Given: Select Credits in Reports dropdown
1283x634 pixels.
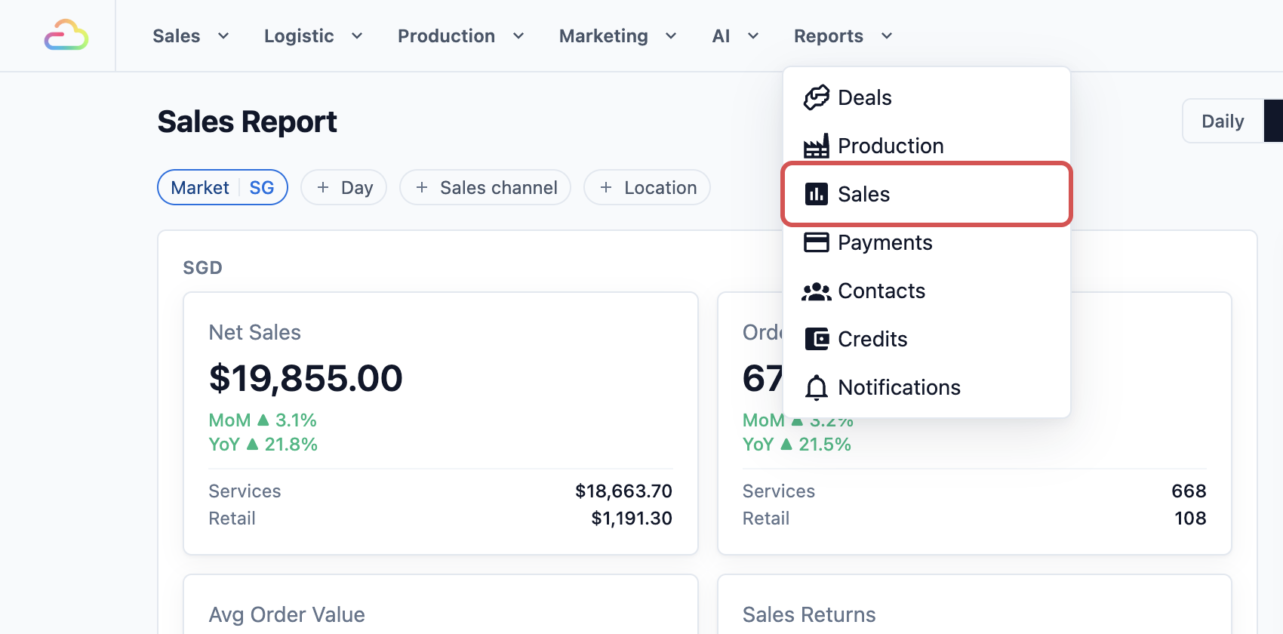Looking at the screenshot, I should click(927, 339).
